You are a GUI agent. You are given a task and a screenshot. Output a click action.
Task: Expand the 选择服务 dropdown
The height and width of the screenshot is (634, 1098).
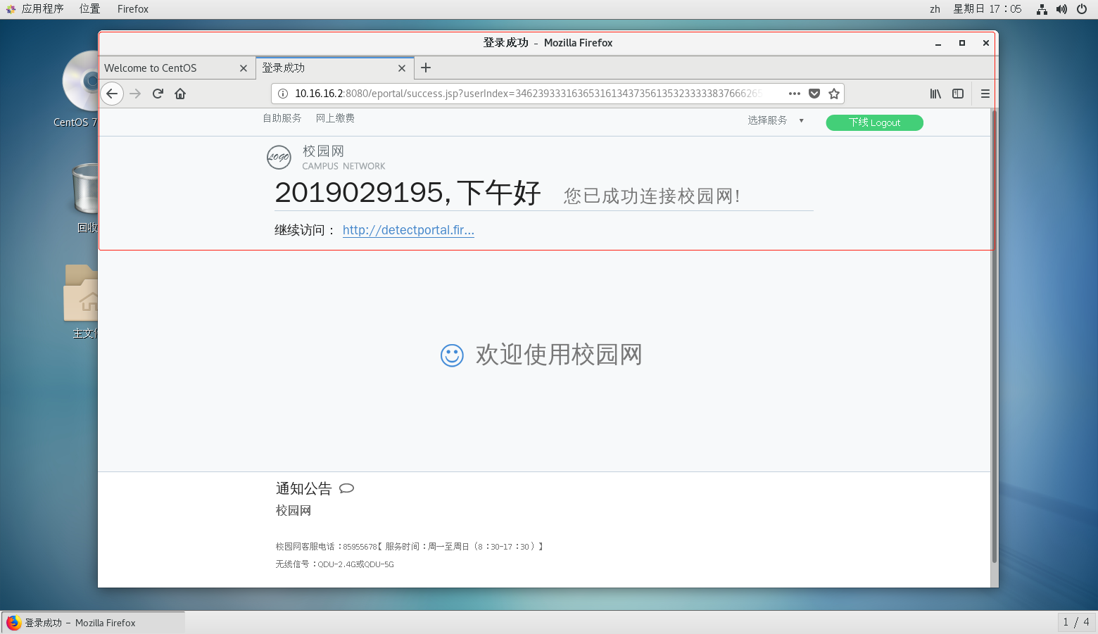776,120
